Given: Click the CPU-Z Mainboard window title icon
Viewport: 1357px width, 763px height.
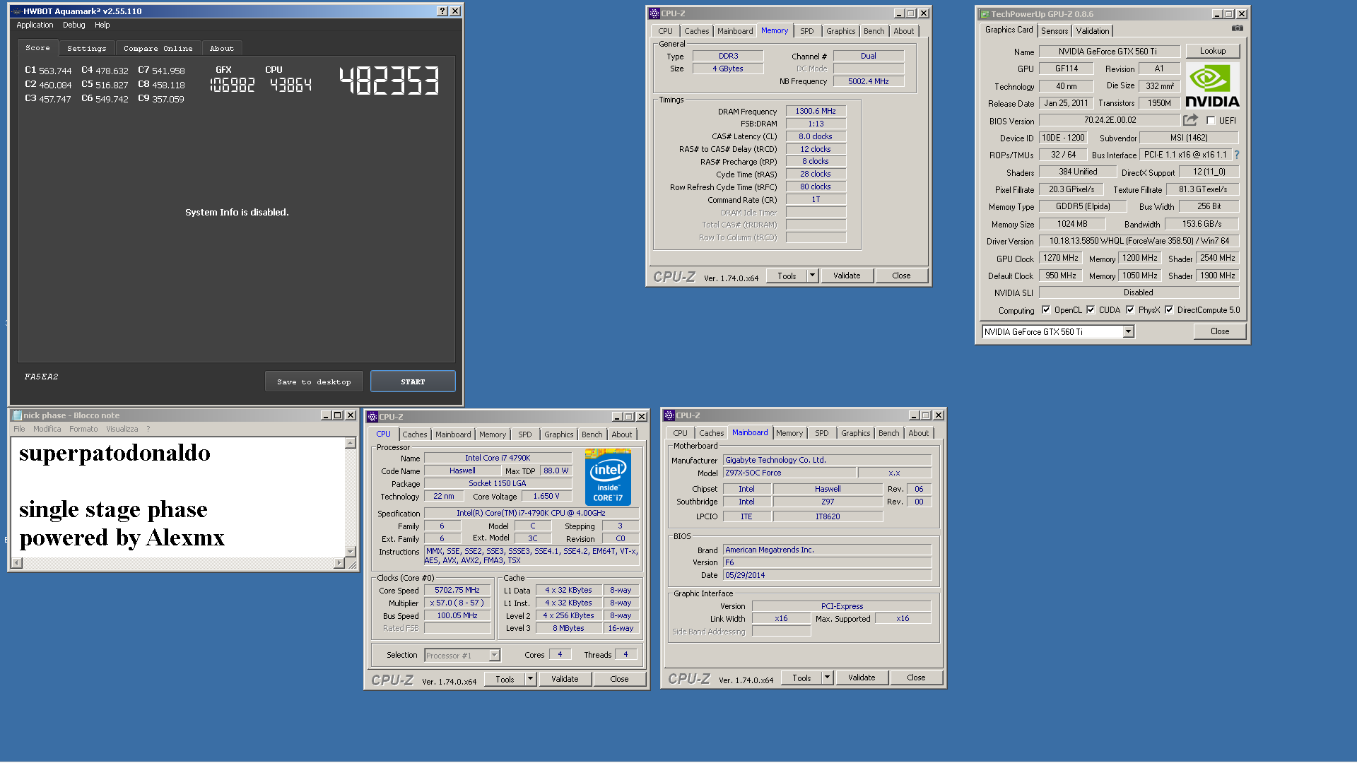Looking at the screenshot, I should tap(669, 415).
